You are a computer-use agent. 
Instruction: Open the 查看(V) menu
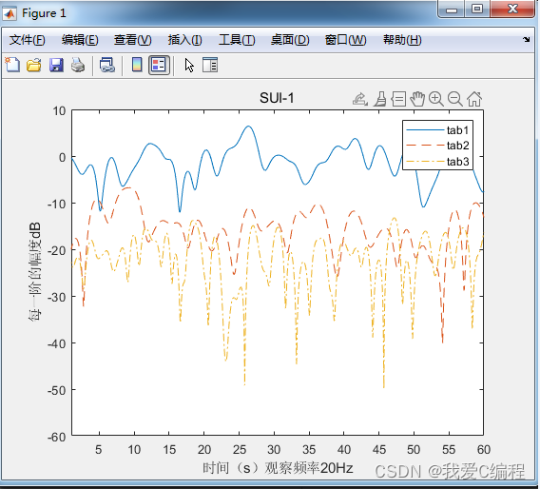(132, 40)
